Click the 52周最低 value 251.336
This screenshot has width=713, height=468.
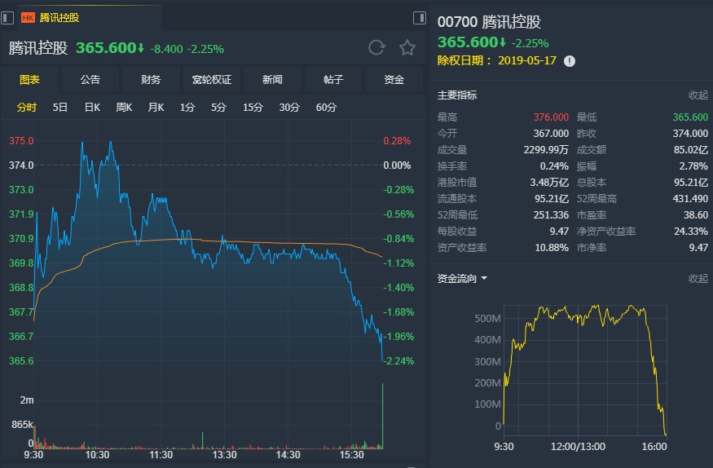point(551,214)
